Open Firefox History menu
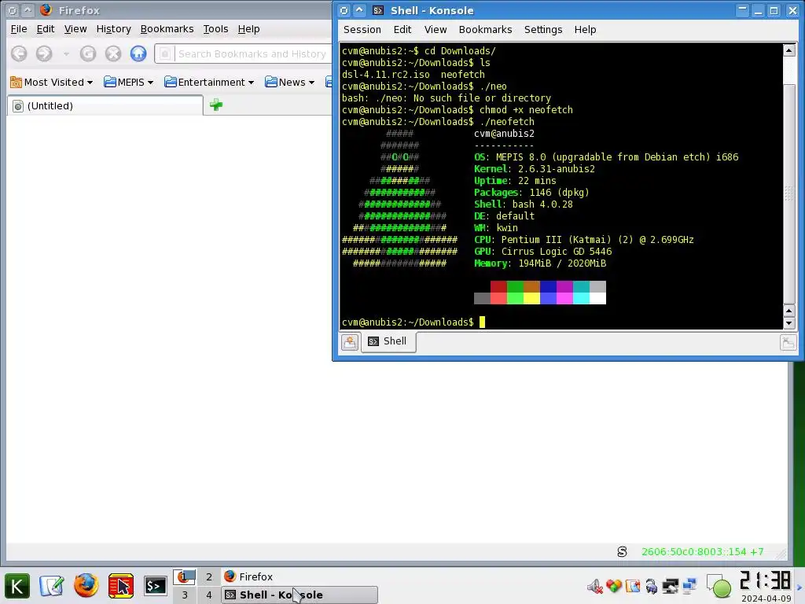Viewport: 805px width, 604px height. [x=113, y=29]
